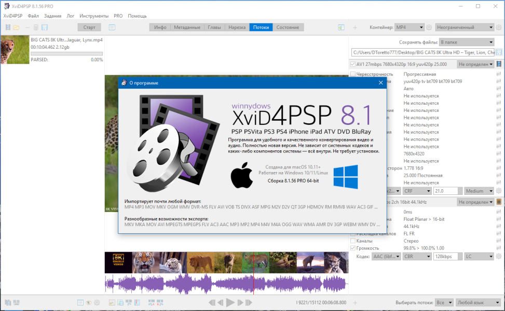505x311 pixels.
Task: Toggle the AV1 video stream checkbox
Action: coord(353,64)
